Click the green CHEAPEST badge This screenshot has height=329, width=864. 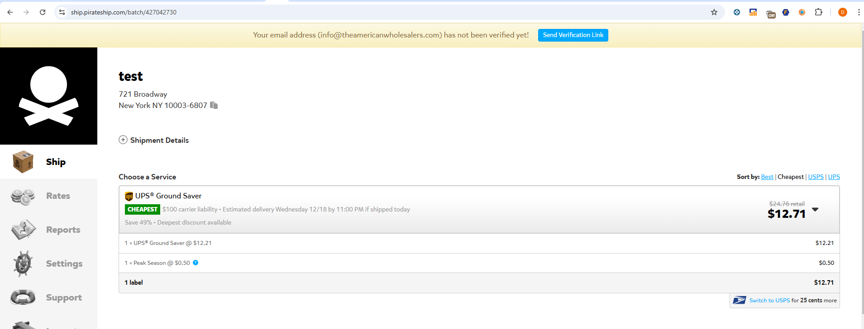[x=143, y=209]
